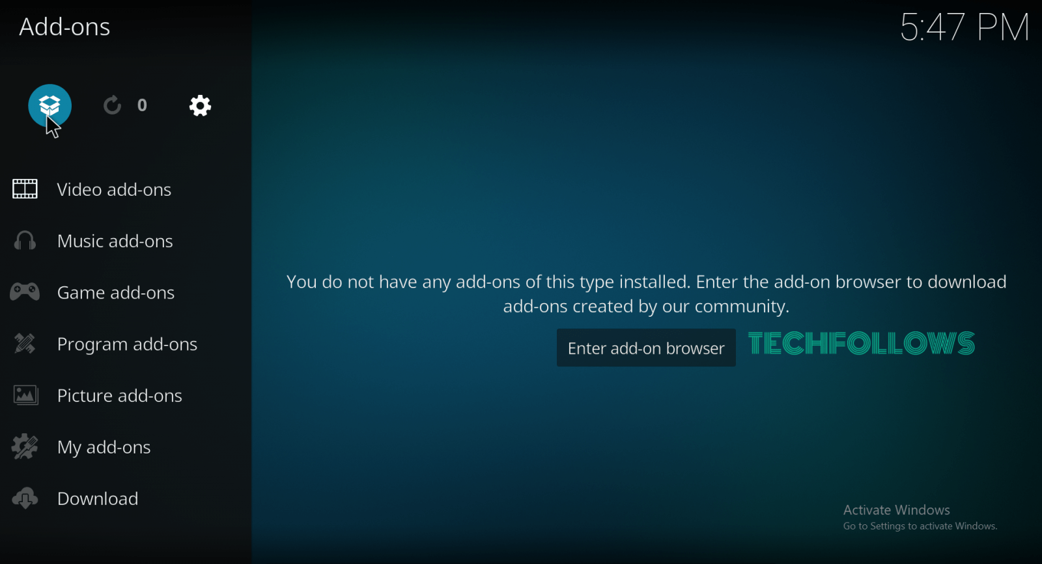Click the available updates count 0
The height and width of the screenshot is (564, 1042).
[x=142, y=105]
